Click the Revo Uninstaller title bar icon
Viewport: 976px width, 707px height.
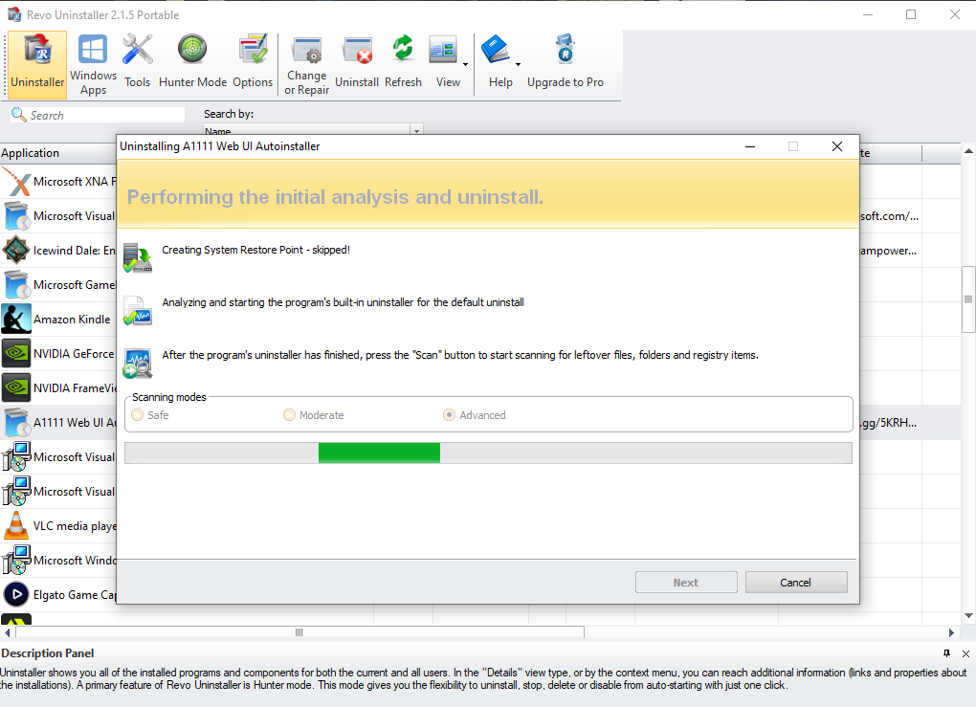click(x=13, y=14)
